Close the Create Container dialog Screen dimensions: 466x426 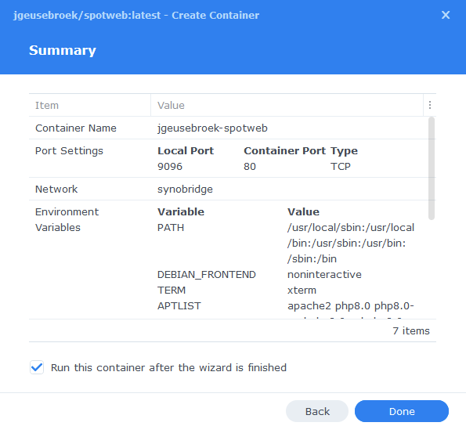pyautogui.click(x=445, y=15)
